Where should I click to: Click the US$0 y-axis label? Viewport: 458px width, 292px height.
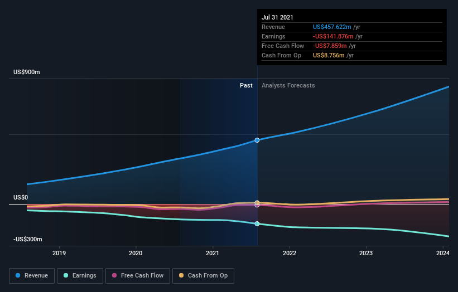[x=21, y=197]
